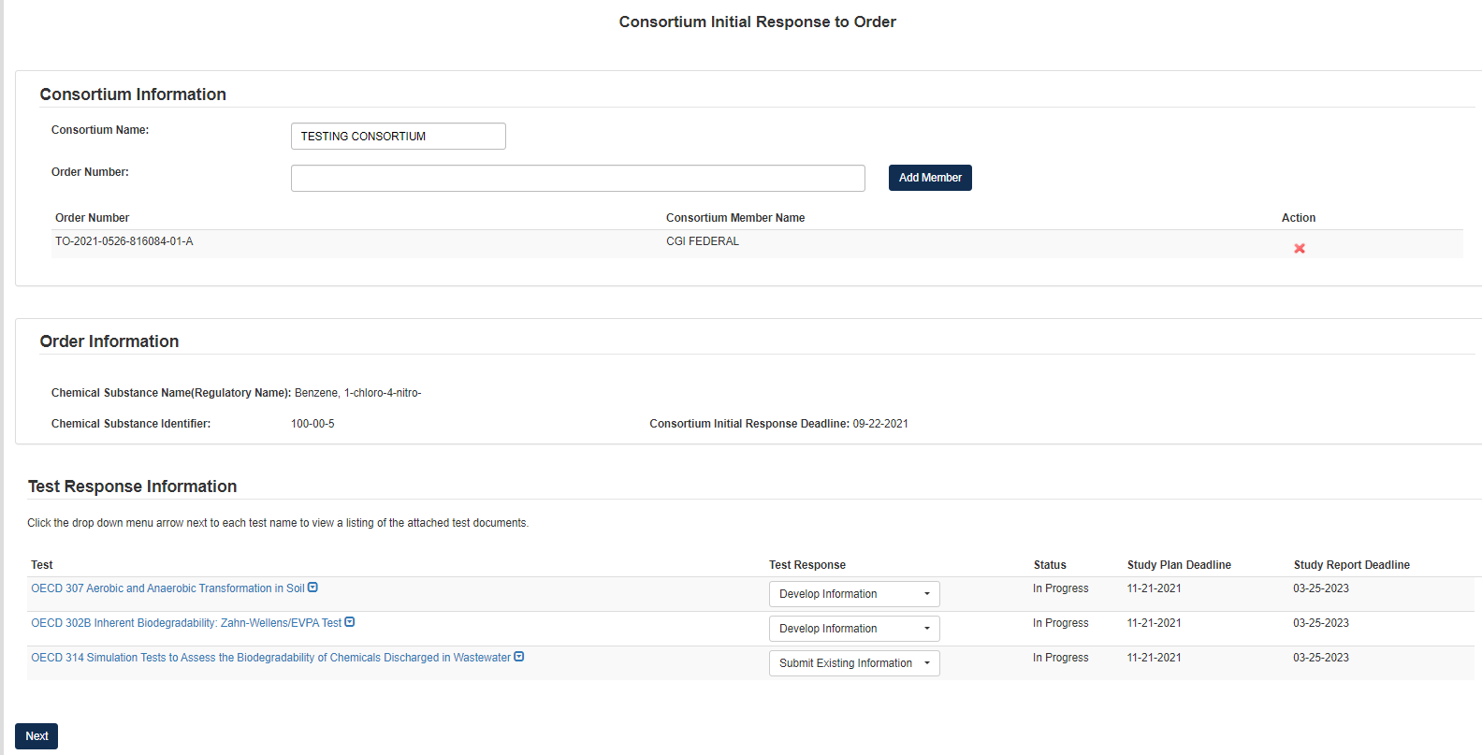The height and width of the screenshot is (755, 1482).
Task: Open Test Response dropdown for OECD 307
Action: coord(853,594)
